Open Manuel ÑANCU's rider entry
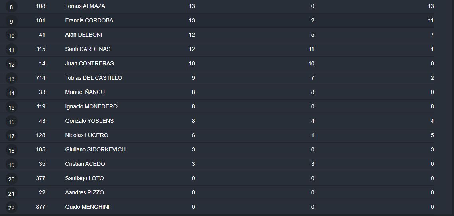Viewport: 454px width, 216px height. 85,92
